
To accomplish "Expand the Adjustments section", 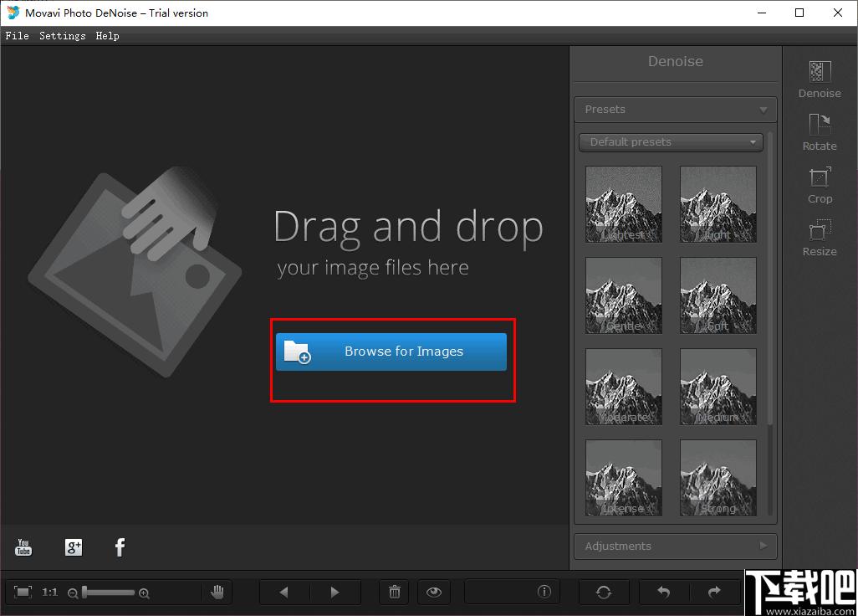I will pyautogui.click(x=675, y=546).
